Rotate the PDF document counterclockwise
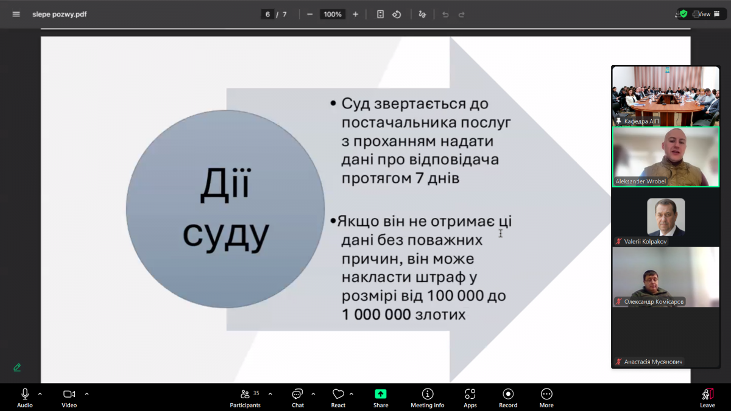The width and height of the screenshot is (731, 411). pyautogui.click(x=397, y=14)
